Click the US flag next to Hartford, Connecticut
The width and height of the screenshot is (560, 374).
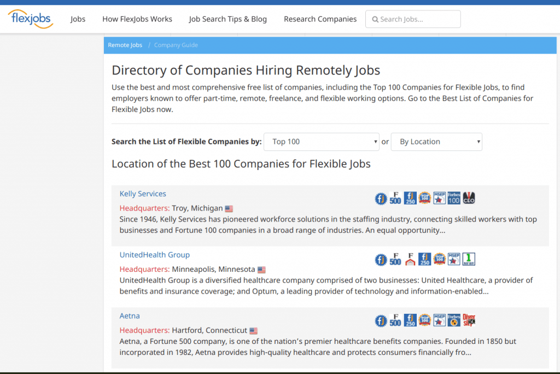click(x=254, y=331)
